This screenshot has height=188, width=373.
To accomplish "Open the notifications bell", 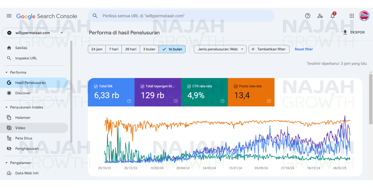I will [333, 16].
